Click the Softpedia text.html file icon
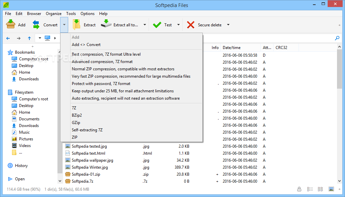This screenshot has width=345, height=197. point(68,153)
